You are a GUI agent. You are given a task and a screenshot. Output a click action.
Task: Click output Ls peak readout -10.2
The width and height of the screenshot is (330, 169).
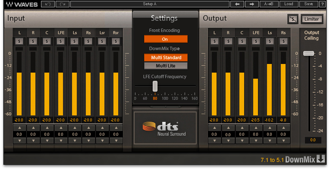click(x=269, y=120)
